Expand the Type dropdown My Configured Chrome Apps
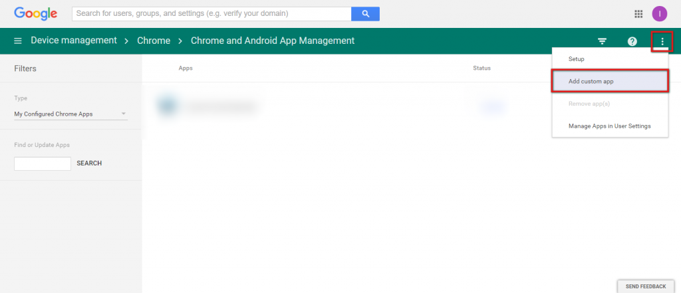The height and width of the screenshot is (293, 681). pyautogui.click(x=70, y=114)
